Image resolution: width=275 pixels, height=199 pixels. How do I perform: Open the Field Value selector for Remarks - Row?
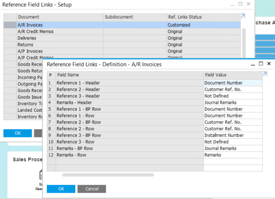[x=232, y=155]
